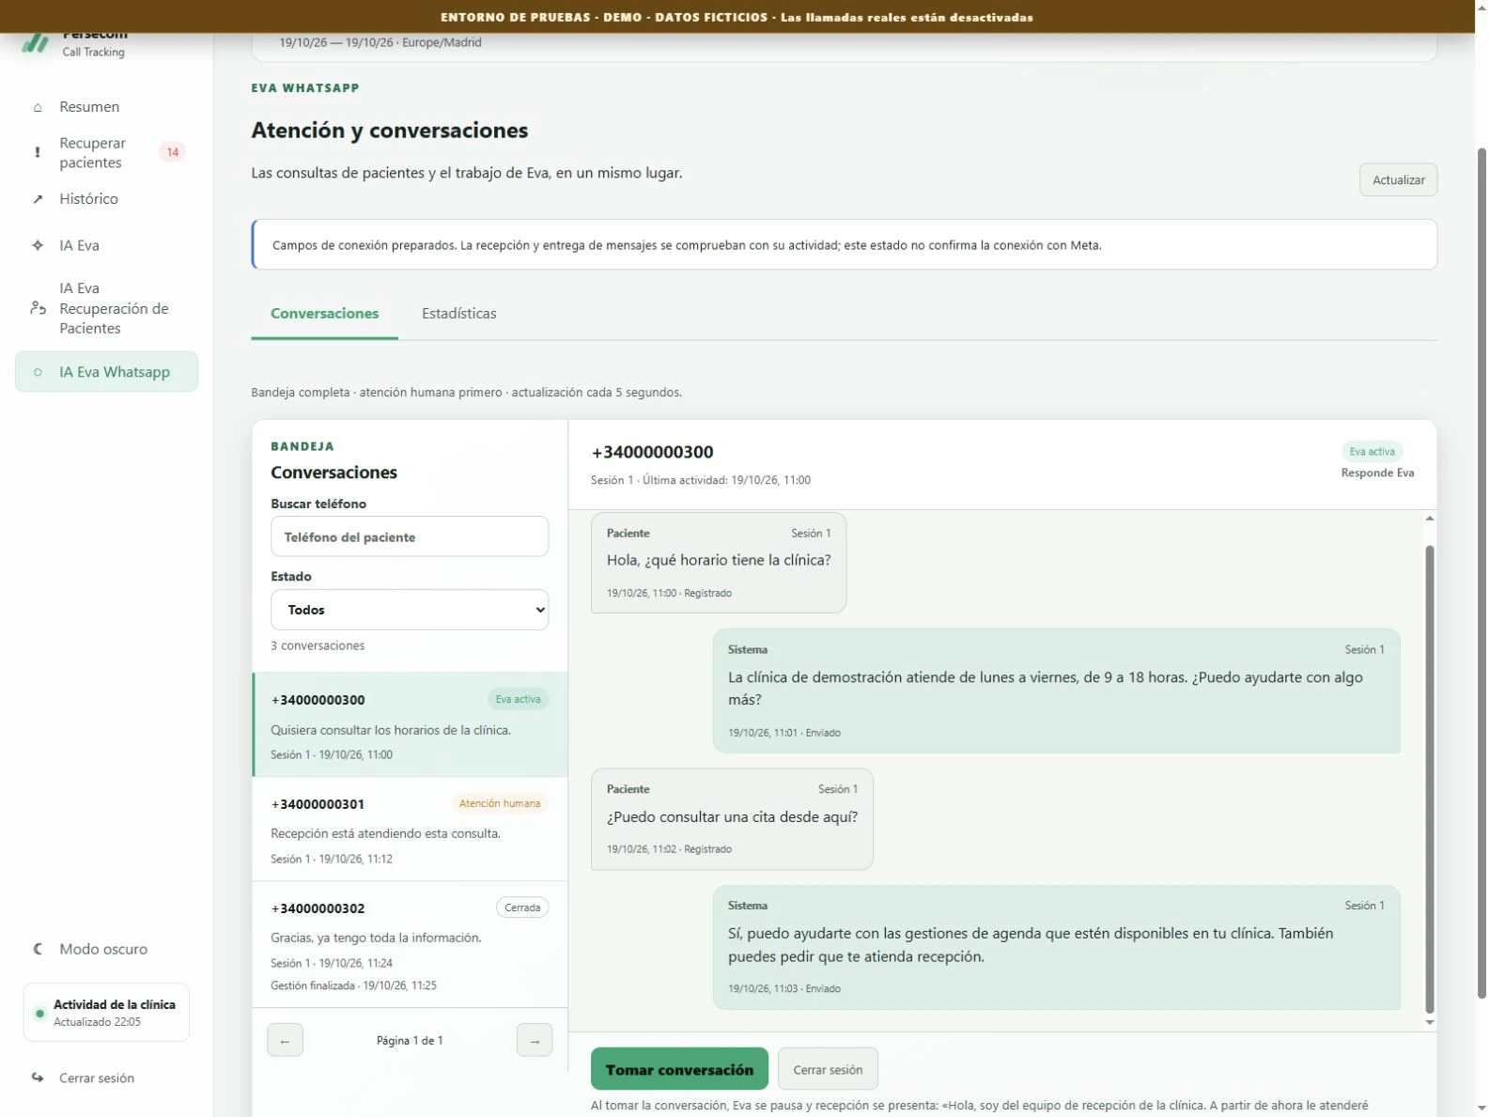
Task: Click the Tomar conversación button
Action: pos(679,1069)
